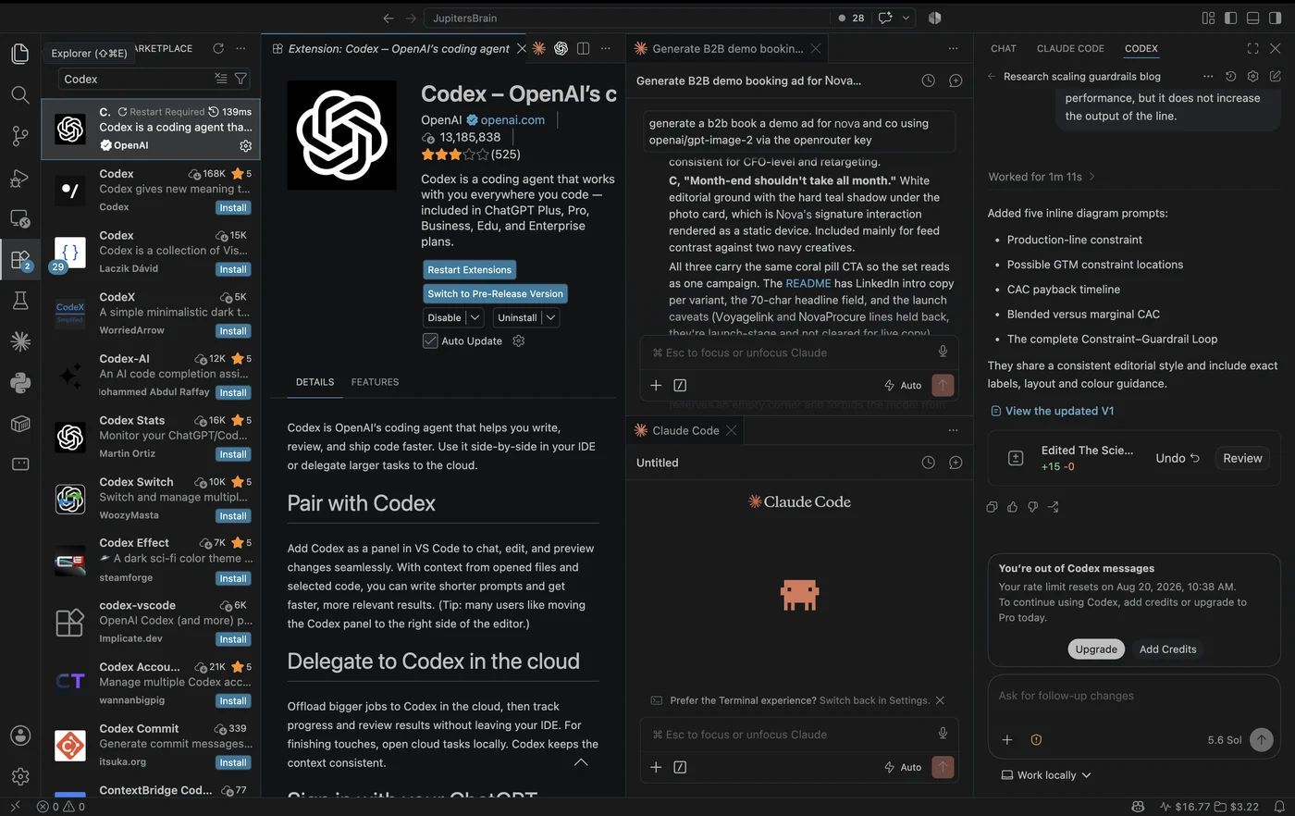Open Run and Debug view
This screenshot has width=1295, height=816.
19,178
